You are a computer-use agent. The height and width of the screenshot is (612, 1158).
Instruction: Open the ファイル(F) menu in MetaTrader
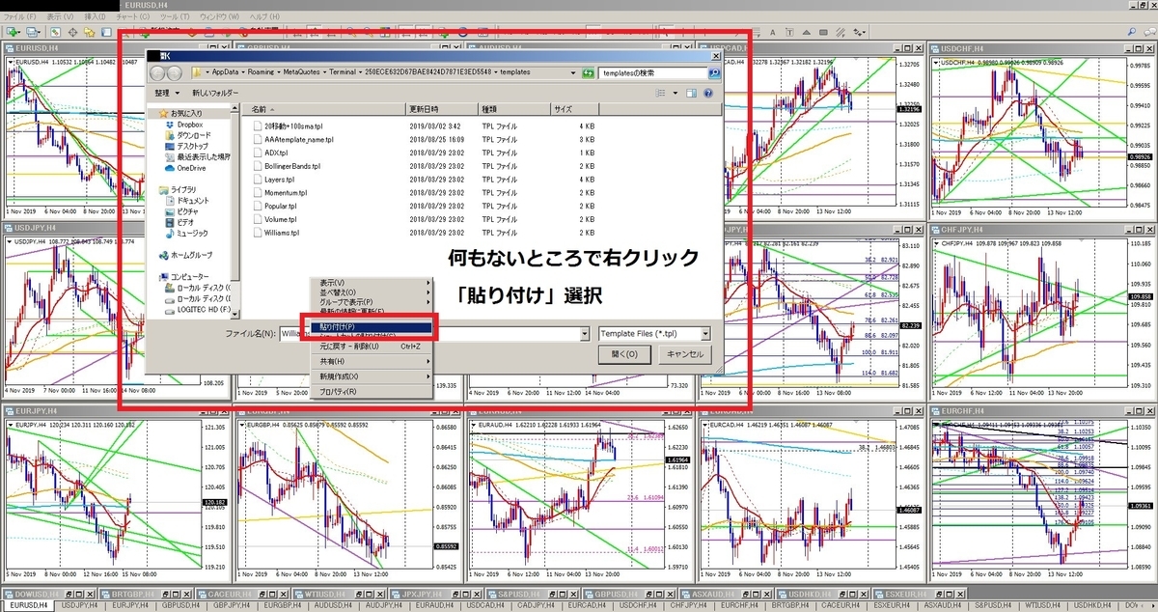tap(20, 17)
